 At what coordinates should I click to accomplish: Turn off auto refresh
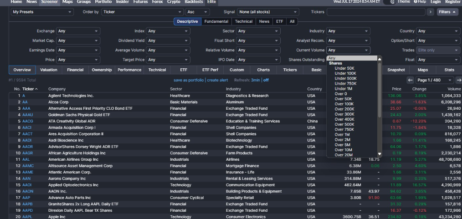tap(266, 80)
